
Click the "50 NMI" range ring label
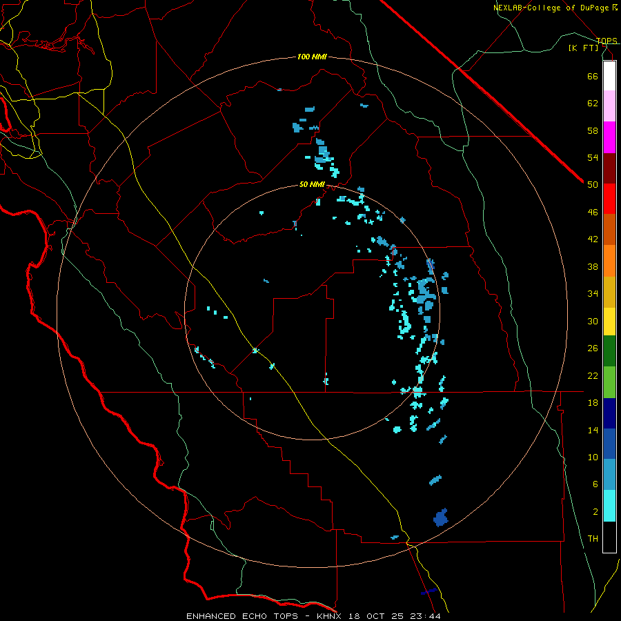coord(312,184)
